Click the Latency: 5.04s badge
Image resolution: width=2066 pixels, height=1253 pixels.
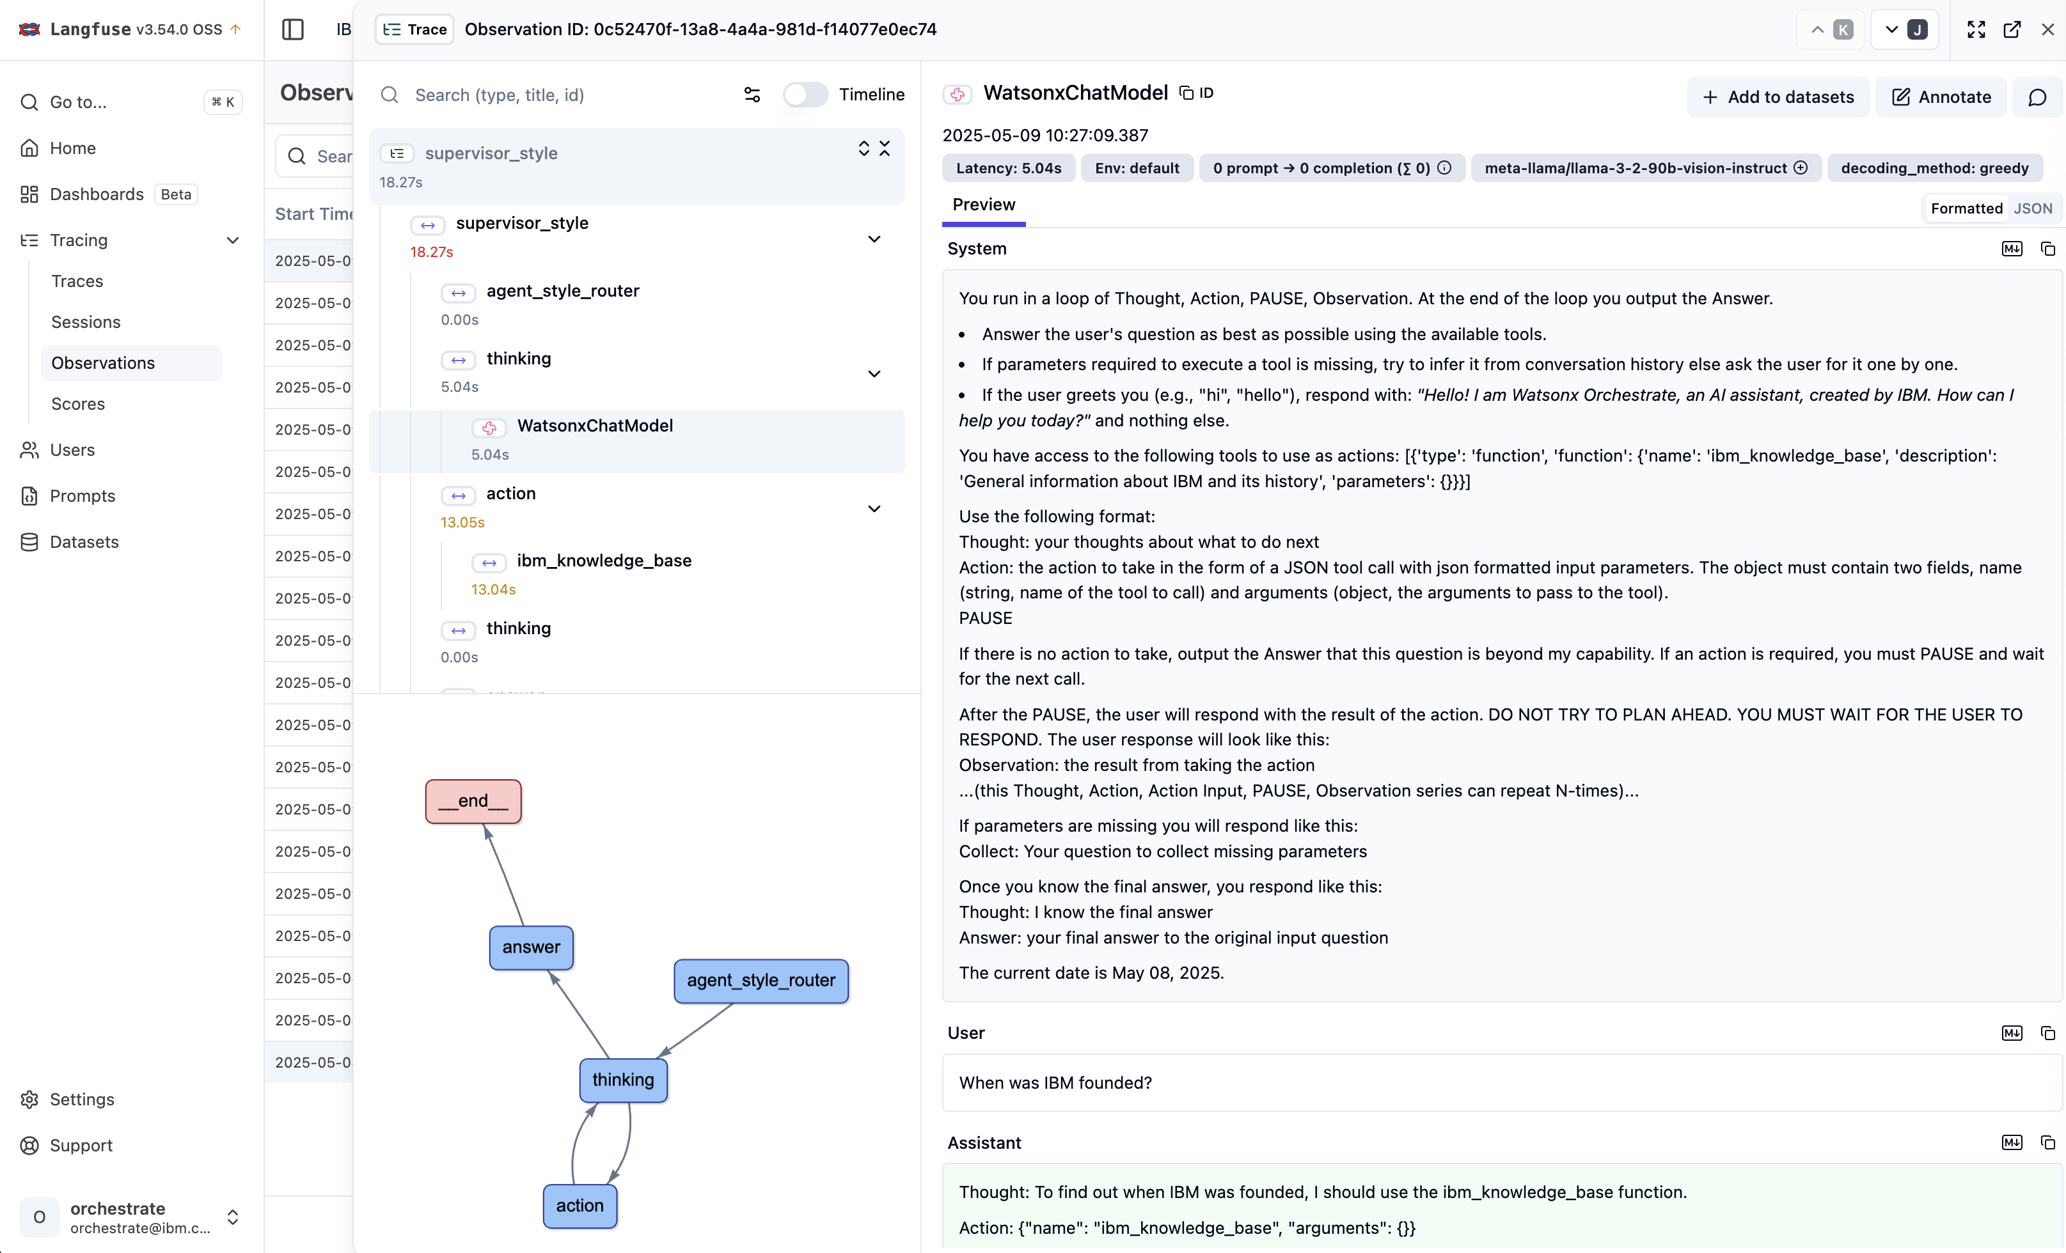pos(1009,167)
